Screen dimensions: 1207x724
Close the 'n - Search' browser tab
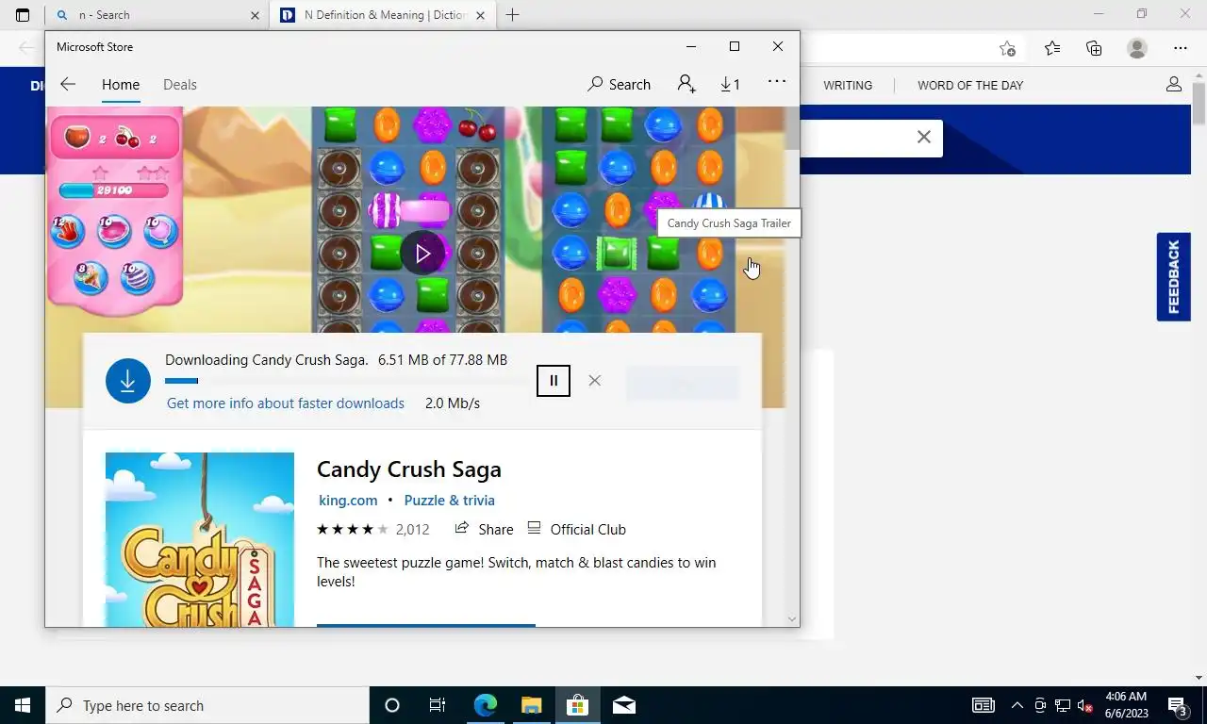pyautogui.click(x=256, y=15)
